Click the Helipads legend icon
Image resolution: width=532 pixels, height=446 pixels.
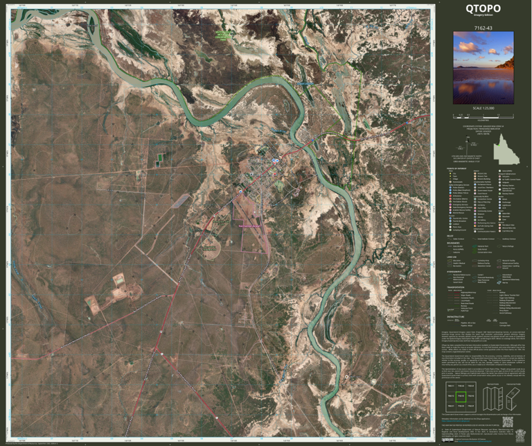tap(499, 182)
